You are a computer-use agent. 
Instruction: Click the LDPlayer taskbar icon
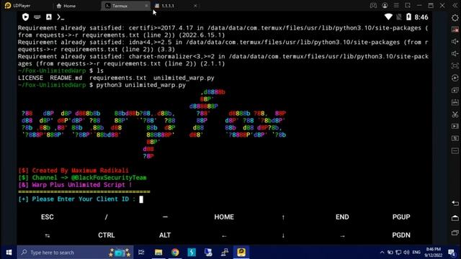pyautogui.click(x=241, y=253)
